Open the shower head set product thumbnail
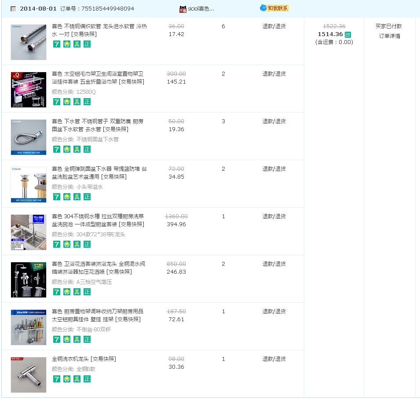 pyautogui.click(x=29, y=279)
